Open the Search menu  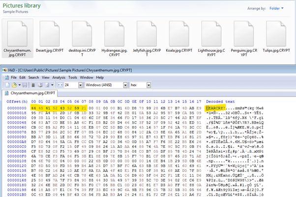pyautogui.click(x=33, y=77)
